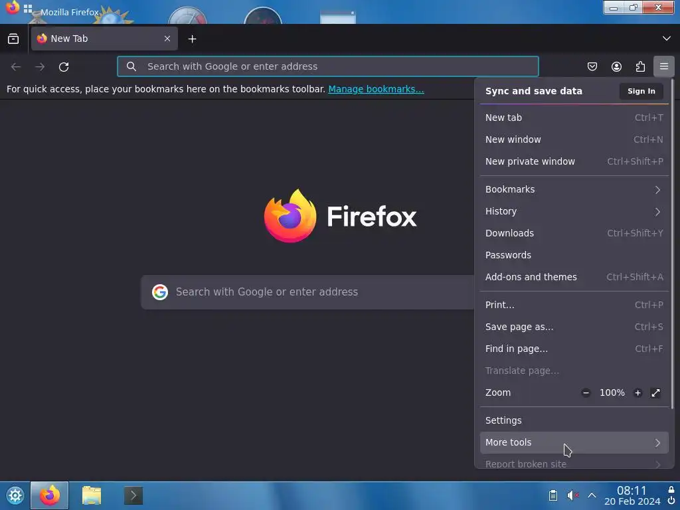The width and height of the screenshot is (680, 510).
Task: Reset zoom via 100% label
Action: 612,393
